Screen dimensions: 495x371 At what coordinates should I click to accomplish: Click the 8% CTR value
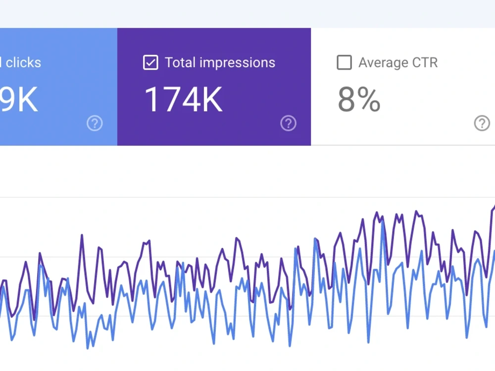point(359,100)
